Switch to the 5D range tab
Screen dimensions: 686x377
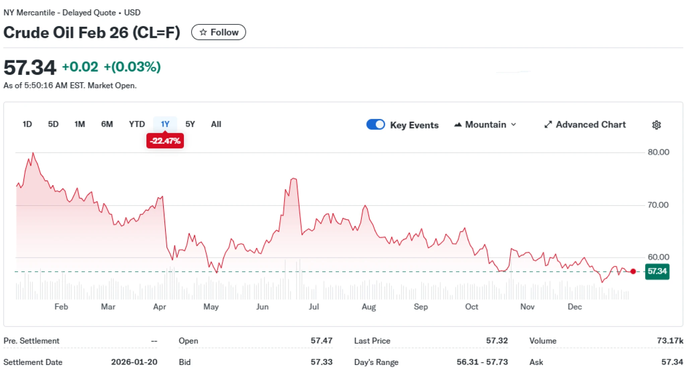53,124
